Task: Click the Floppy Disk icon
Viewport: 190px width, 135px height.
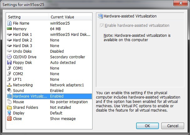Action: pos(9,62)
